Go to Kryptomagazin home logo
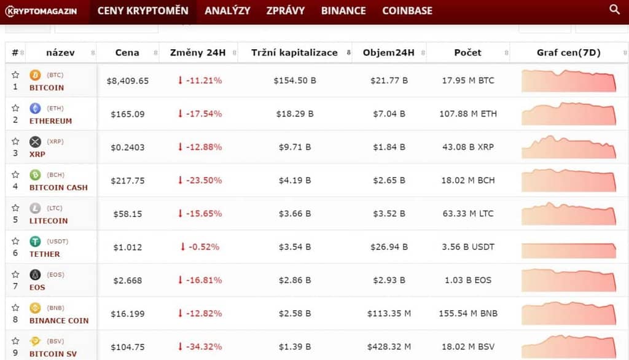The height and width of the screenshot is (360, 629). pos(41,11)
